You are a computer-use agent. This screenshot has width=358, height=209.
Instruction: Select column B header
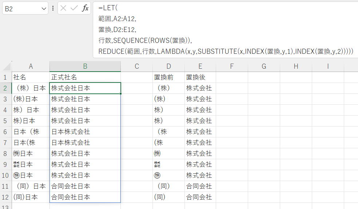click(85, 67)
